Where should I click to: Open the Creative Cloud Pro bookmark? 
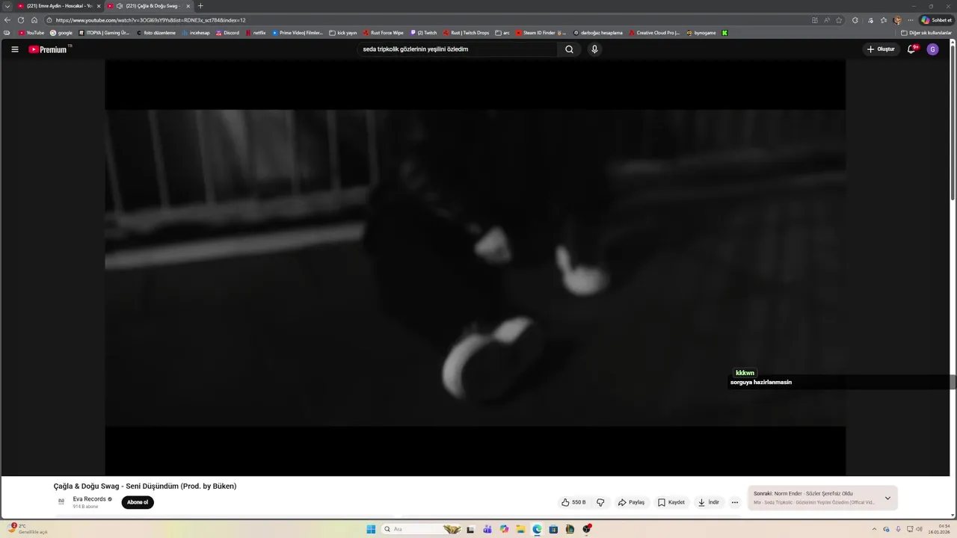click(x=654, y=33)
